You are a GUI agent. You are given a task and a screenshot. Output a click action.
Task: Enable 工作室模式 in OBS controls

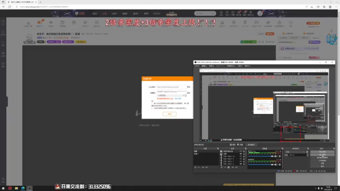coord(322,160)
